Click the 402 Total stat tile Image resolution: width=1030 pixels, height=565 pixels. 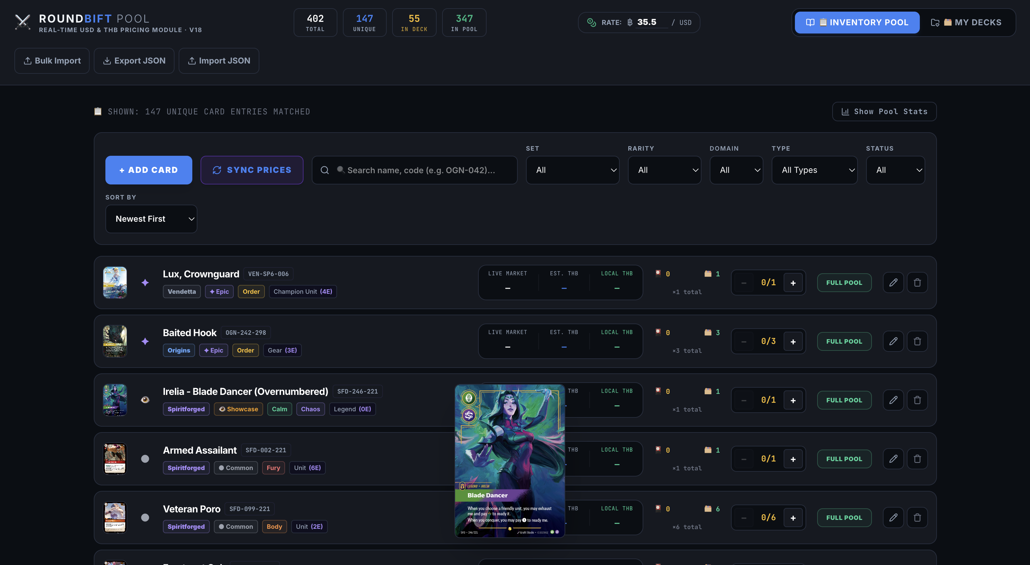[x=315, y=22]
